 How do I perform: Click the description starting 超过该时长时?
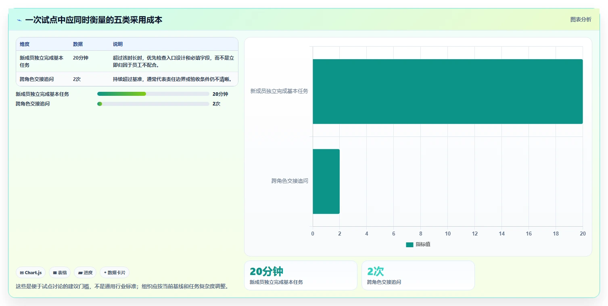(x=173, y=62)
